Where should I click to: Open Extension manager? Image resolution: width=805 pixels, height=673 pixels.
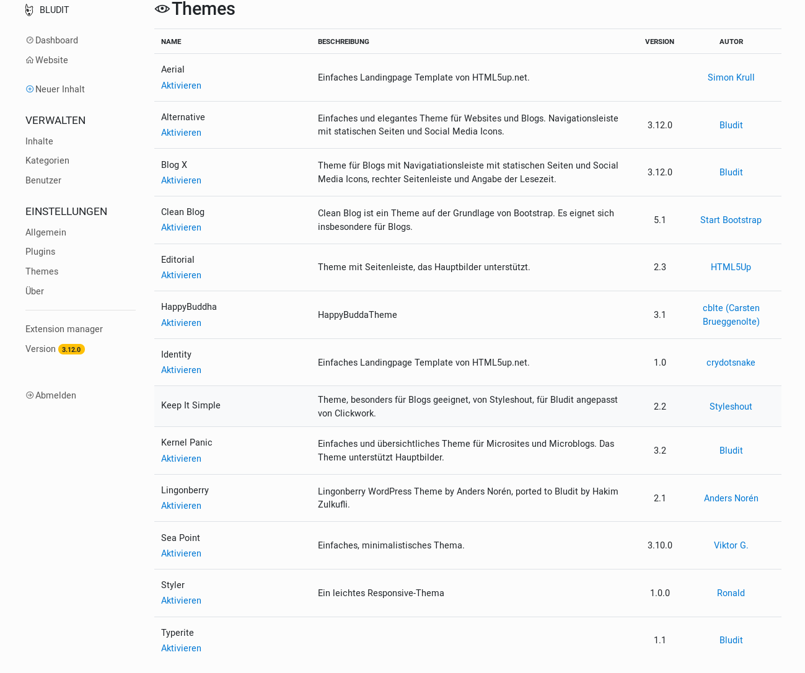[64, 329]
